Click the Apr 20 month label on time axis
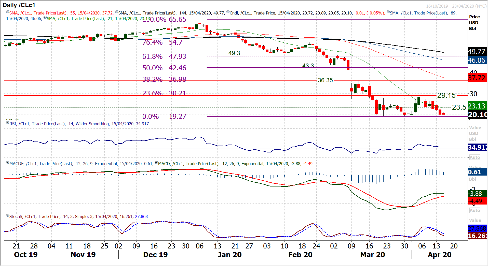Viewport: 488px width, 266px height. pyautogui.click(x=440, y=255)
